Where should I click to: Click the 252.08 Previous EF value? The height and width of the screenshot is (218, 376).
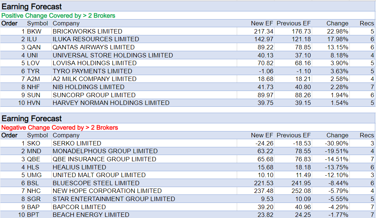click(x=301, y=191)
